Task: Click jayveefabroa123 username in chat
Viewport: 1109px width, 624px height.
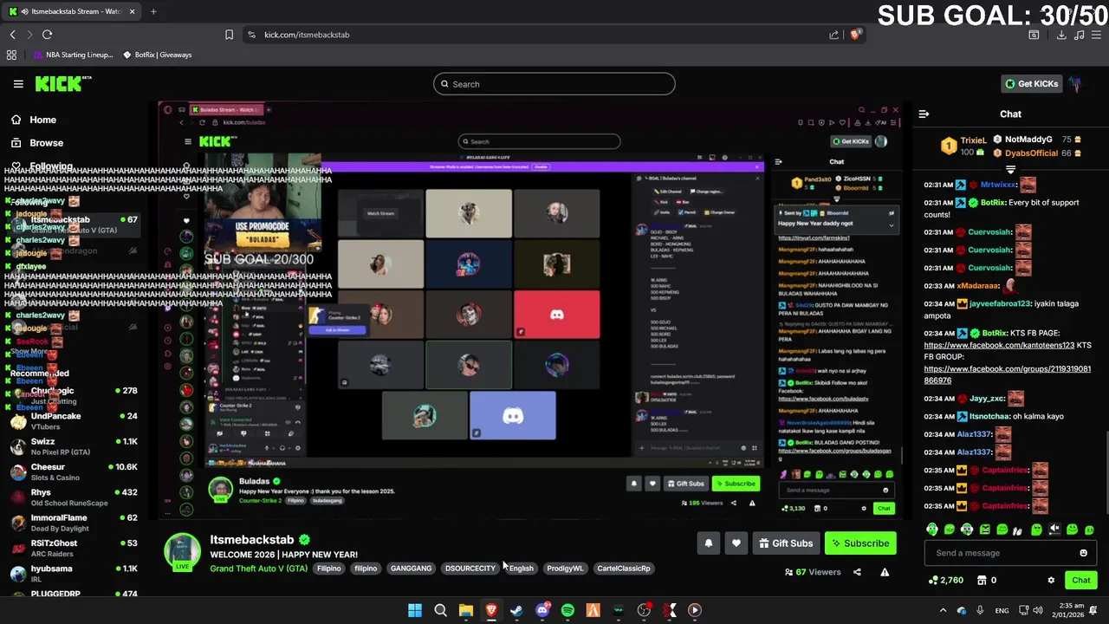Action: click(x=1000, y=303)
